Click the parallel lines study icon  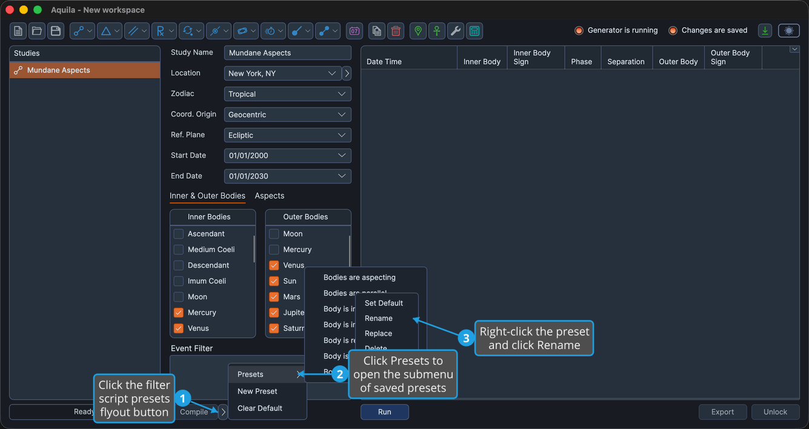point(133,31)
